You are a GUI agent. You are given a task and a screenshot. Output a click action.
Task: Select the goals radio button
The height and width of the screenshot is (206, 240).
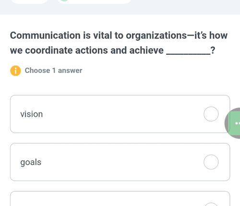click(211, 162)
